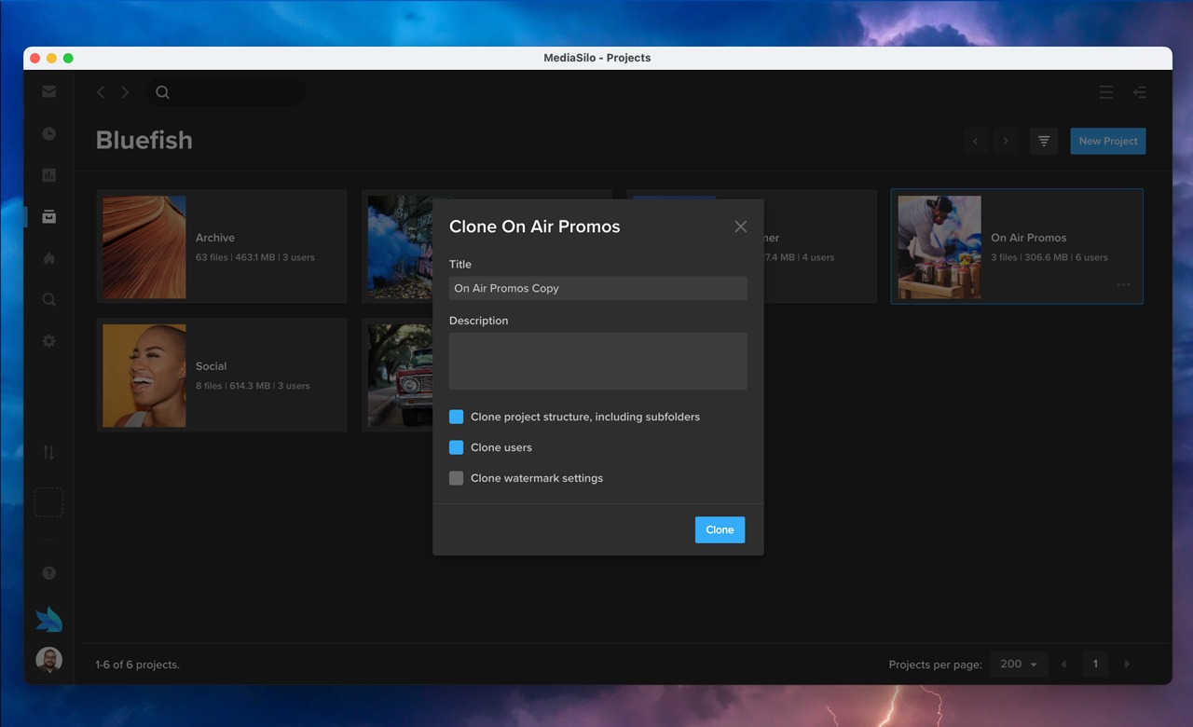The image size is (1193, 727).
Task: Click the top search input field
Action: (x=226, y=92)
